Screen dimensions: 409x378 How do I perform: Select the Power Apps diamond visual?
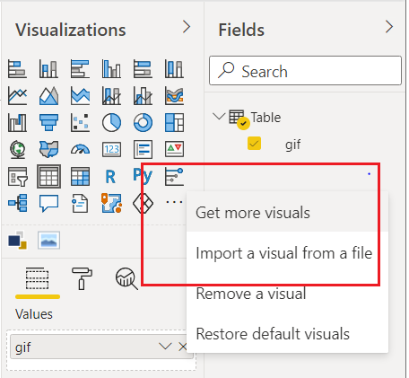143,203
